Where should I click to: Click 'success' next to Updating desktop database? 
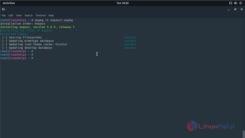coord(130,48)
